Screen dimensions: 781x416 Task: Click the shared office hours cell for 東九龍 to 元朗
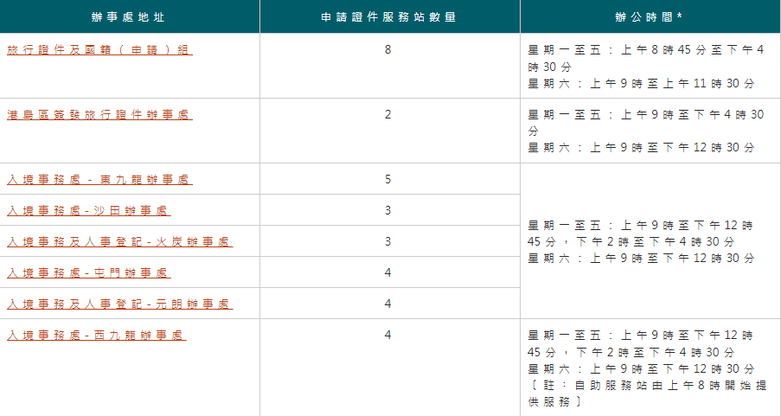645,241
